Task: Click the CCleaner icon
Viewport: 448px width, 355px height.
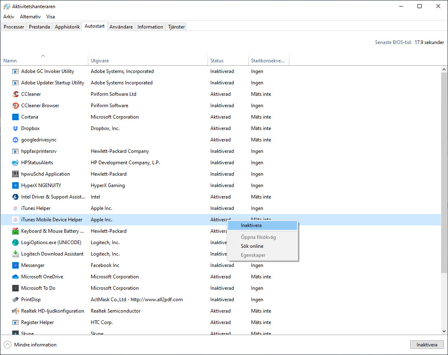Action: tap(15, 94)
